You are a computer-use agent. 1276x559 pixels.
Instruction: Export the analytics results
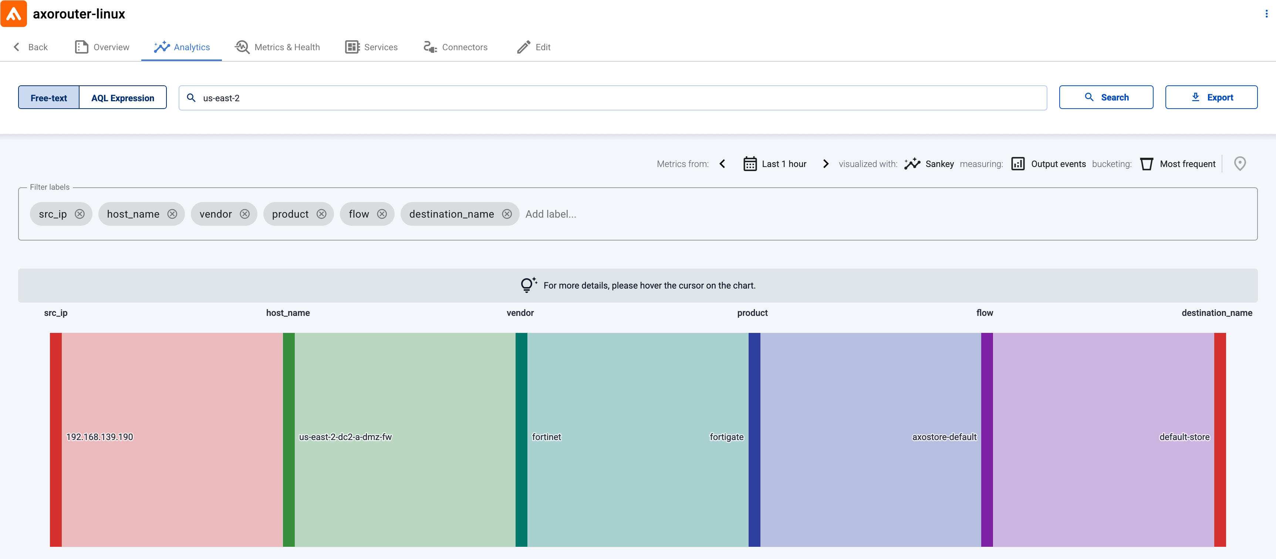1212,97
